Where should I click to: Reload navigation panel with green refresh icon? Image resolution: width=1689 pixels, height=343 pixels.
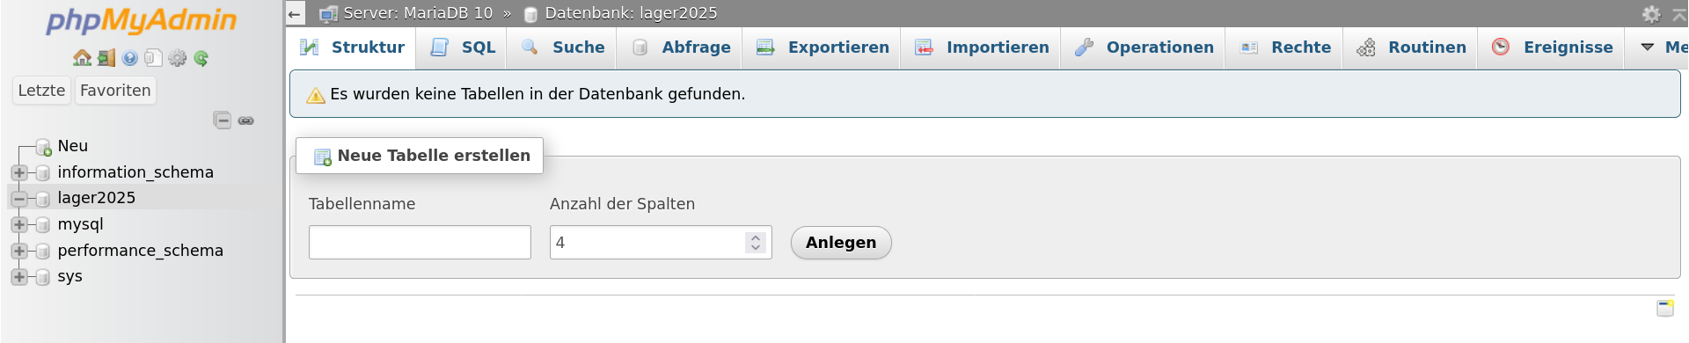click(x=201, y=58)
